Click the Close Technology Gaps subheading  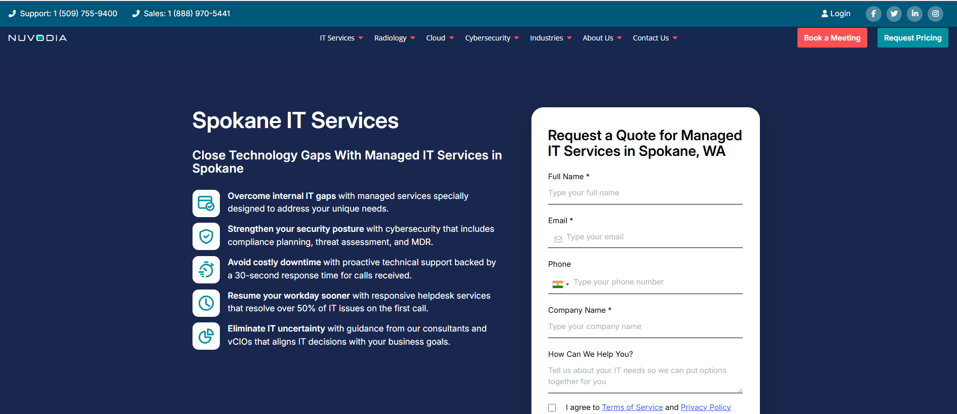347,162
